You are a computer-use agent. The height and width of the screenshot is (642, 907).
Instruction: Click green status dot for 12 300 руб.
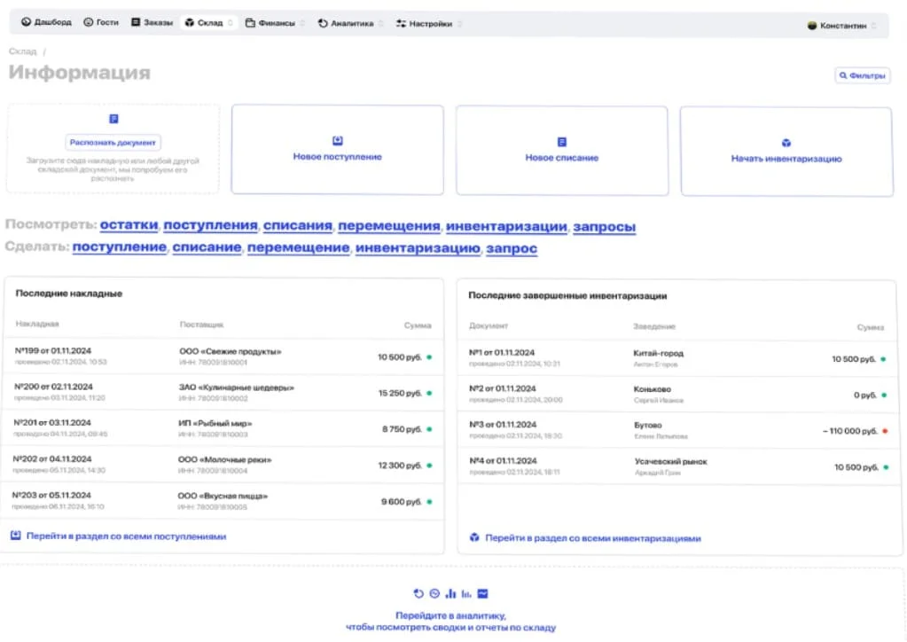(429, 466)
